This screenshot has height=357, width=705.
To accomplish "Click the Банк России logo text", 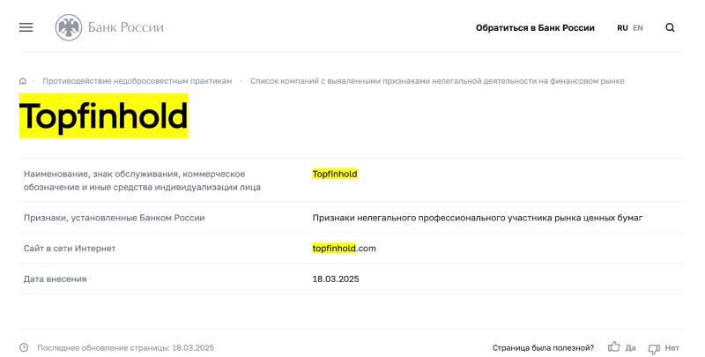I will pyautogui.click(x=125, y=27).
